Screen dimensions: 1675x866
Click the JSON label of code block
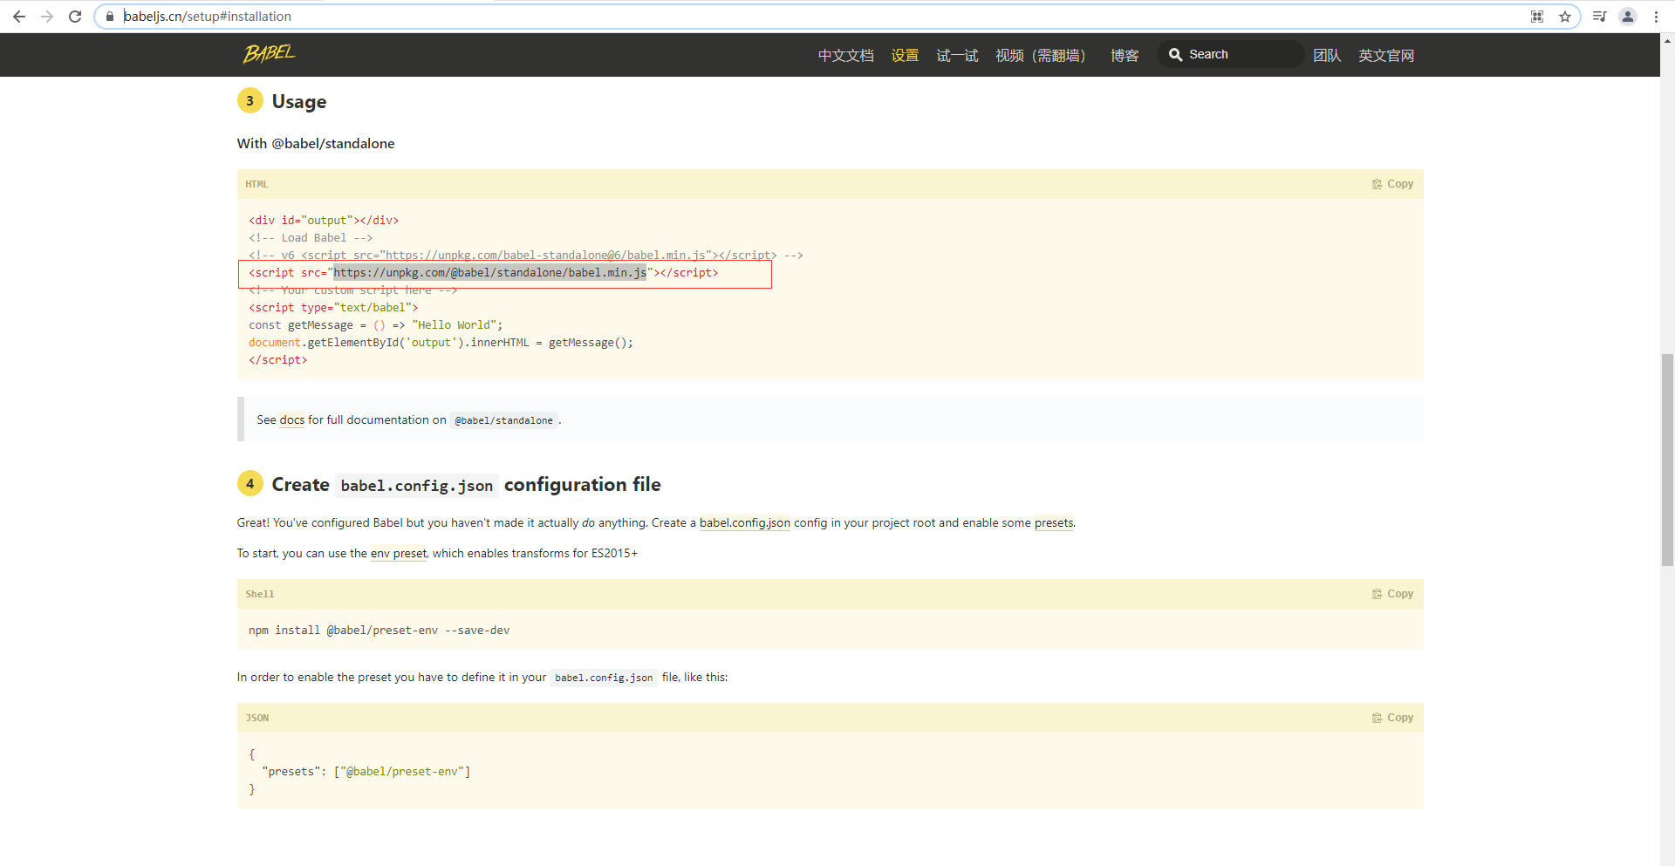coord(257,718)
